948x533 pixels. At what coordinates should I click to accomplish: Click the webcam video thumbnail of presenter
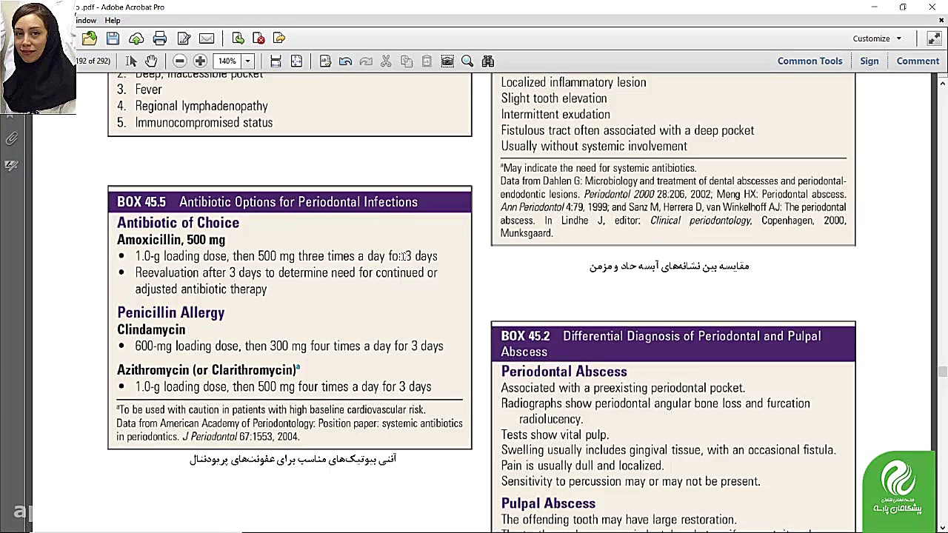click(38, 57)
